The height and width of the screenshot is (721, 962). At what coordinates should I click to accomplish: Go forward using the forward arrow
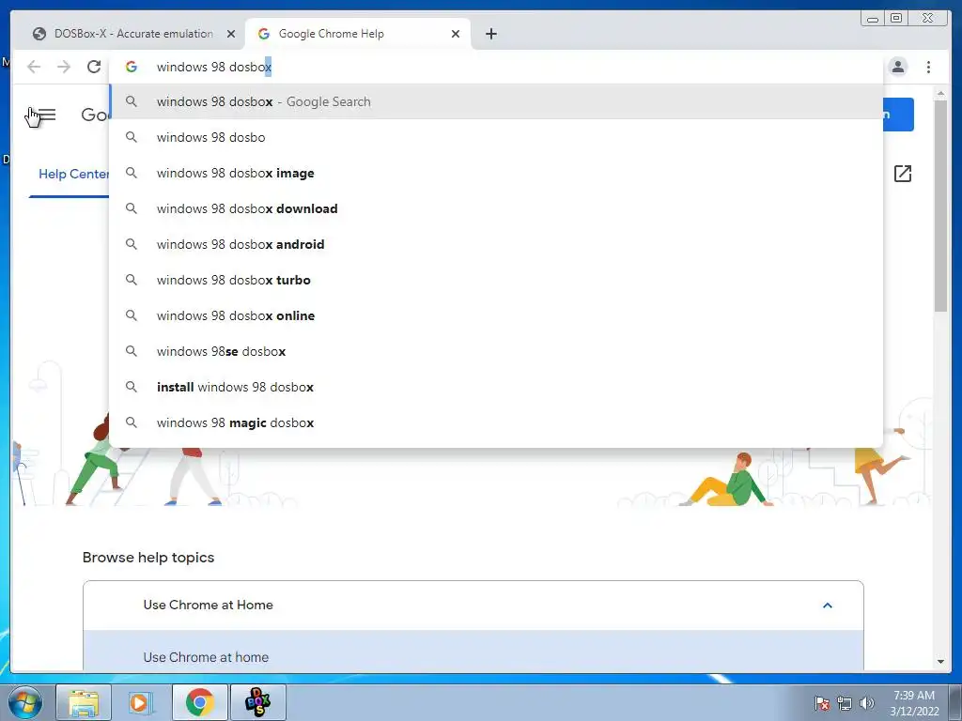[64, 67]
